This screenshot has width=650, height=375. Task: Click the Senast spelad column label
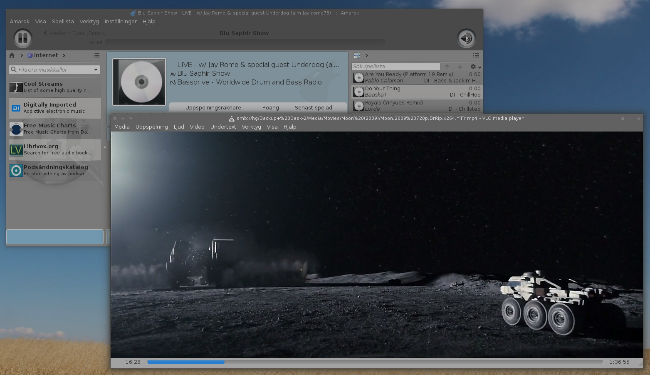pyautogui.click(x=314, y=107)
